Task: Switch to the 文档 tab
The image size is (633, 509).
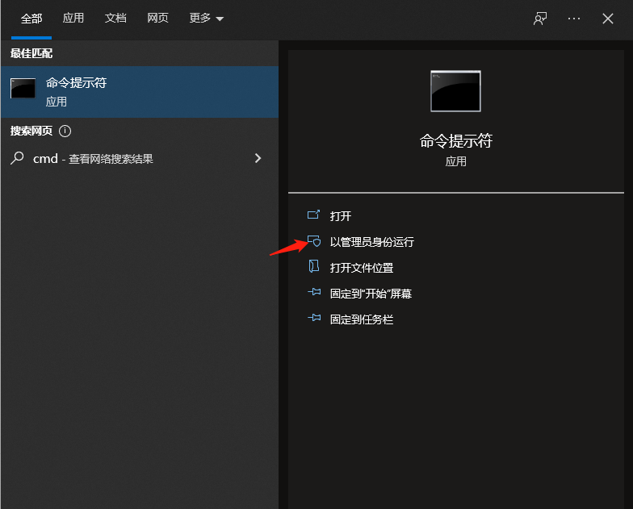Action: [x=115, y=18]
